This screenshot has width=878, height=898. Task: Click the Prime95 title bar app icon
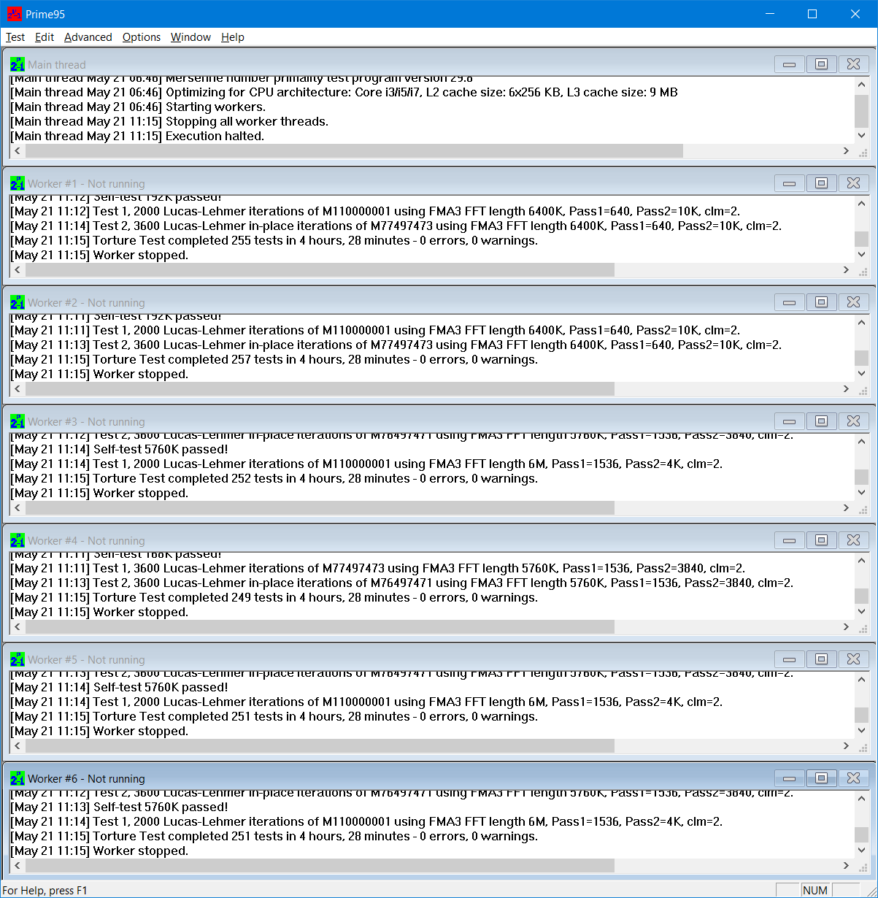[15, 14]
